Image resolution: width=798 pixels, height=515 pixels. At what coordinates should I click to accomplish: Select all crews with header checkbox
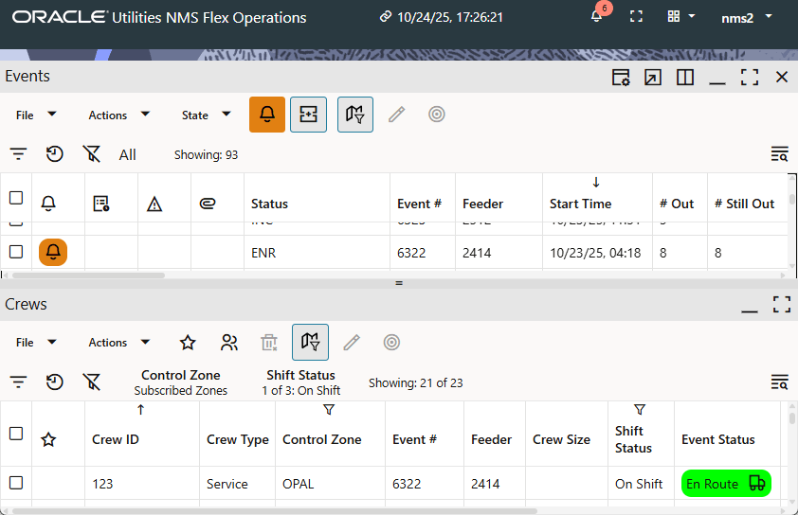point(16,434)
